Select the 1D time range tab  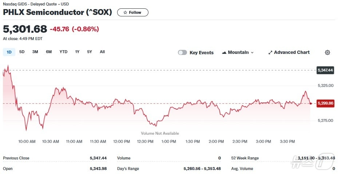(x=9, y=52)
